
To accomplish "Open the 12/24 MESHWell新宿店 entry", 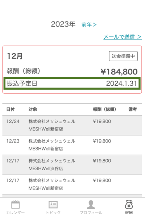I will (72, 125).
